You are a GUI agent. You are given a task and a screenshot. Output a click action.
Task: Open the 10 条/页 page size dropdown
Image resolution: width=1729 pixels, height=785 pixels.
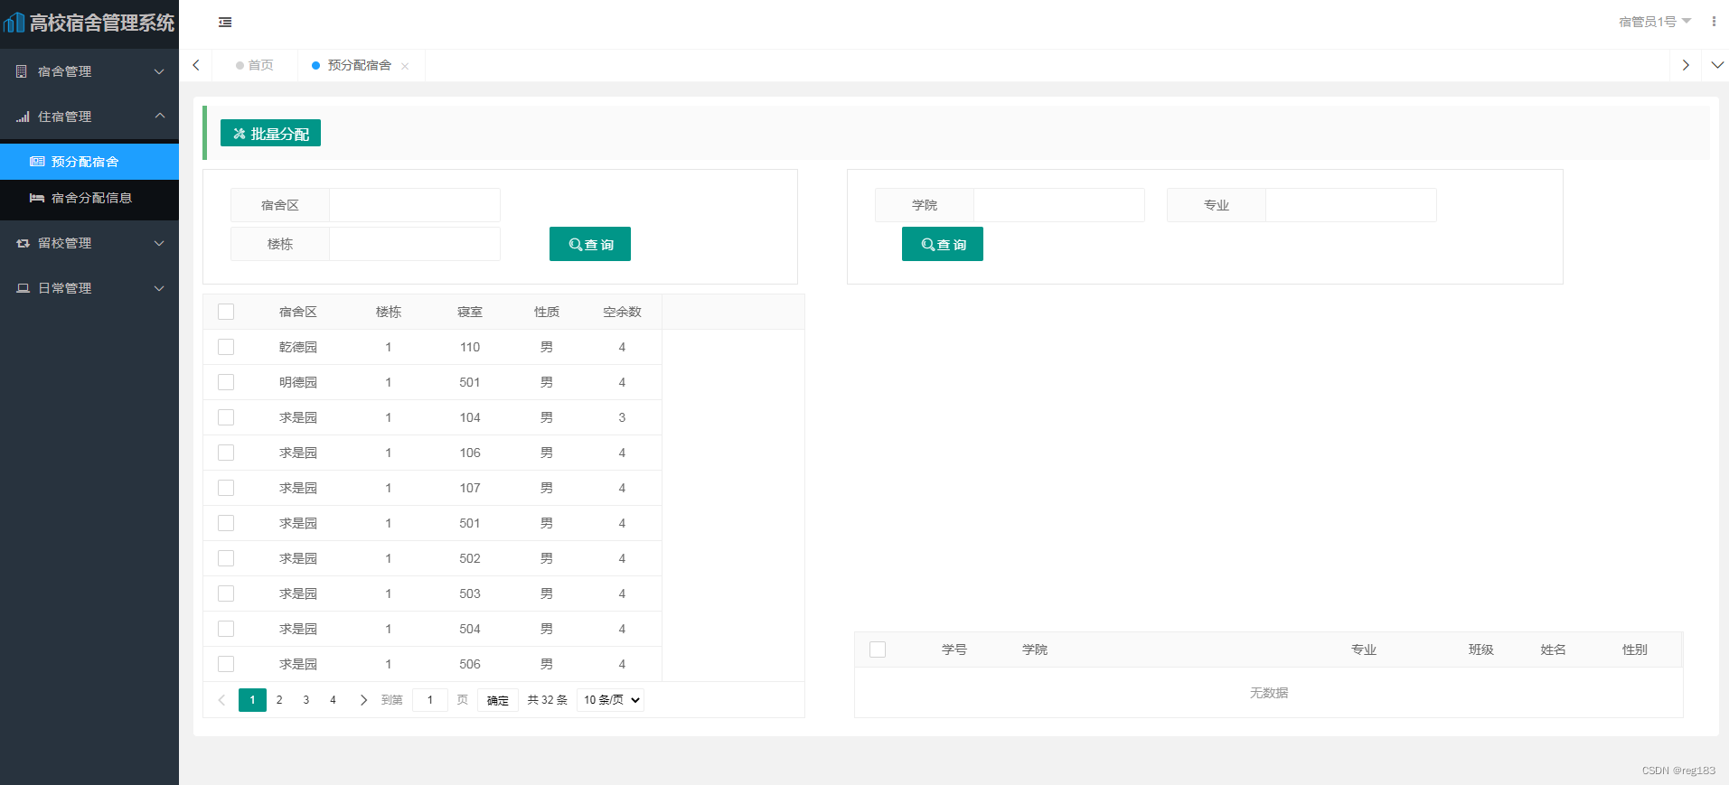click(x=610, y=700)
